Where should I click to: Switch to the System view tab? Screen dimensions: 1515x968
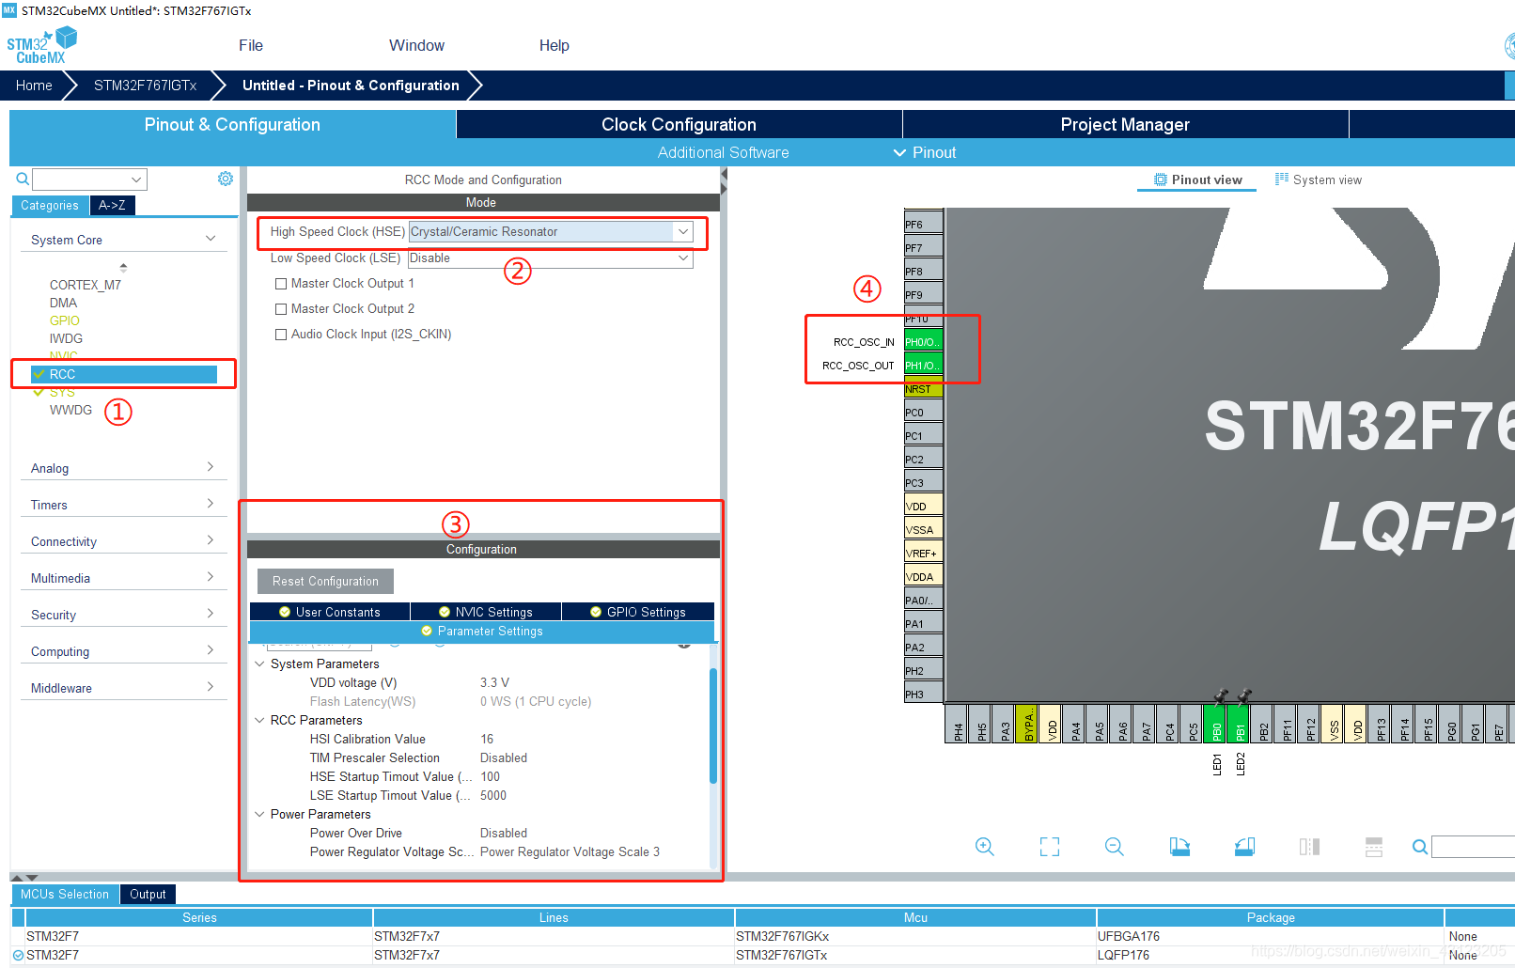pyautogui.click(x=1318, y=180)
